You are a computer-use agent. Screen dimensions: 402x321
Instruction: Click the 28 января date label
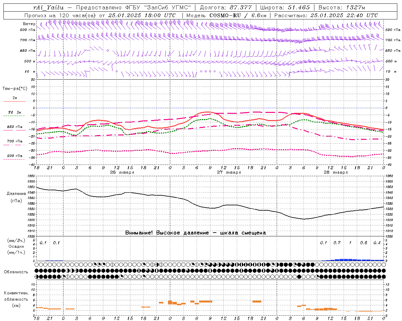pyautogui.click(x=336, y=172)
